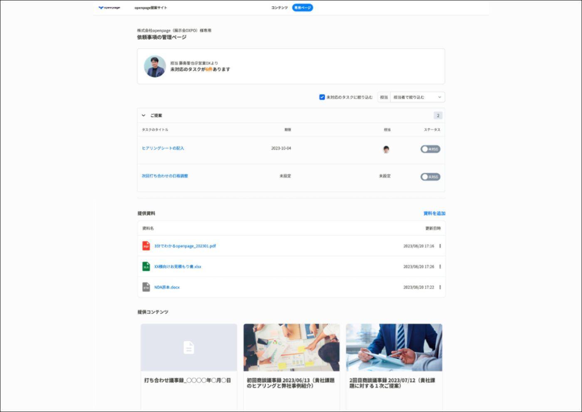This screenshot has width=582, height=412.
Task: Toggle status of ヒアリングシートの記入 task
Action: point(430,149)
